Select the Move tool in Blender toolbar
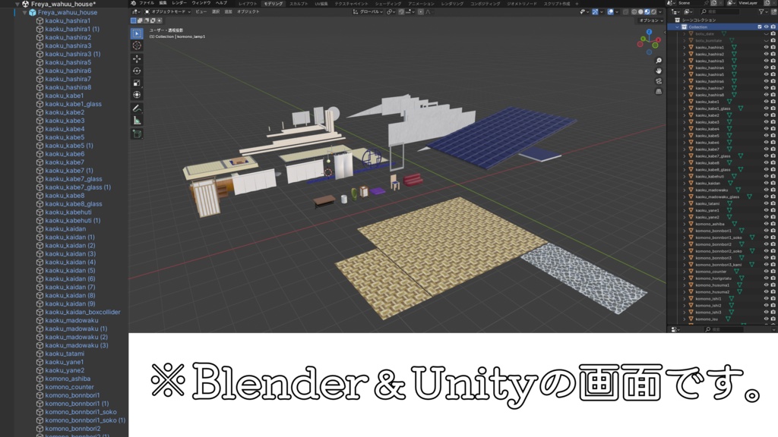778x437 pixels. (137, 59)
